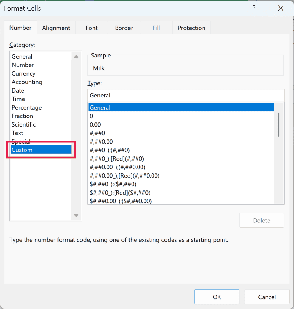Select the Fraction category
This screenshot has width=294, height=309.
tap(41, 116)
